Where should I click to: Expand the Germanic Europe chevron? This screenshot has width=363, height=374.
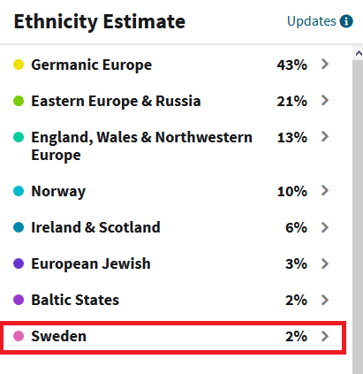[325, 64]
